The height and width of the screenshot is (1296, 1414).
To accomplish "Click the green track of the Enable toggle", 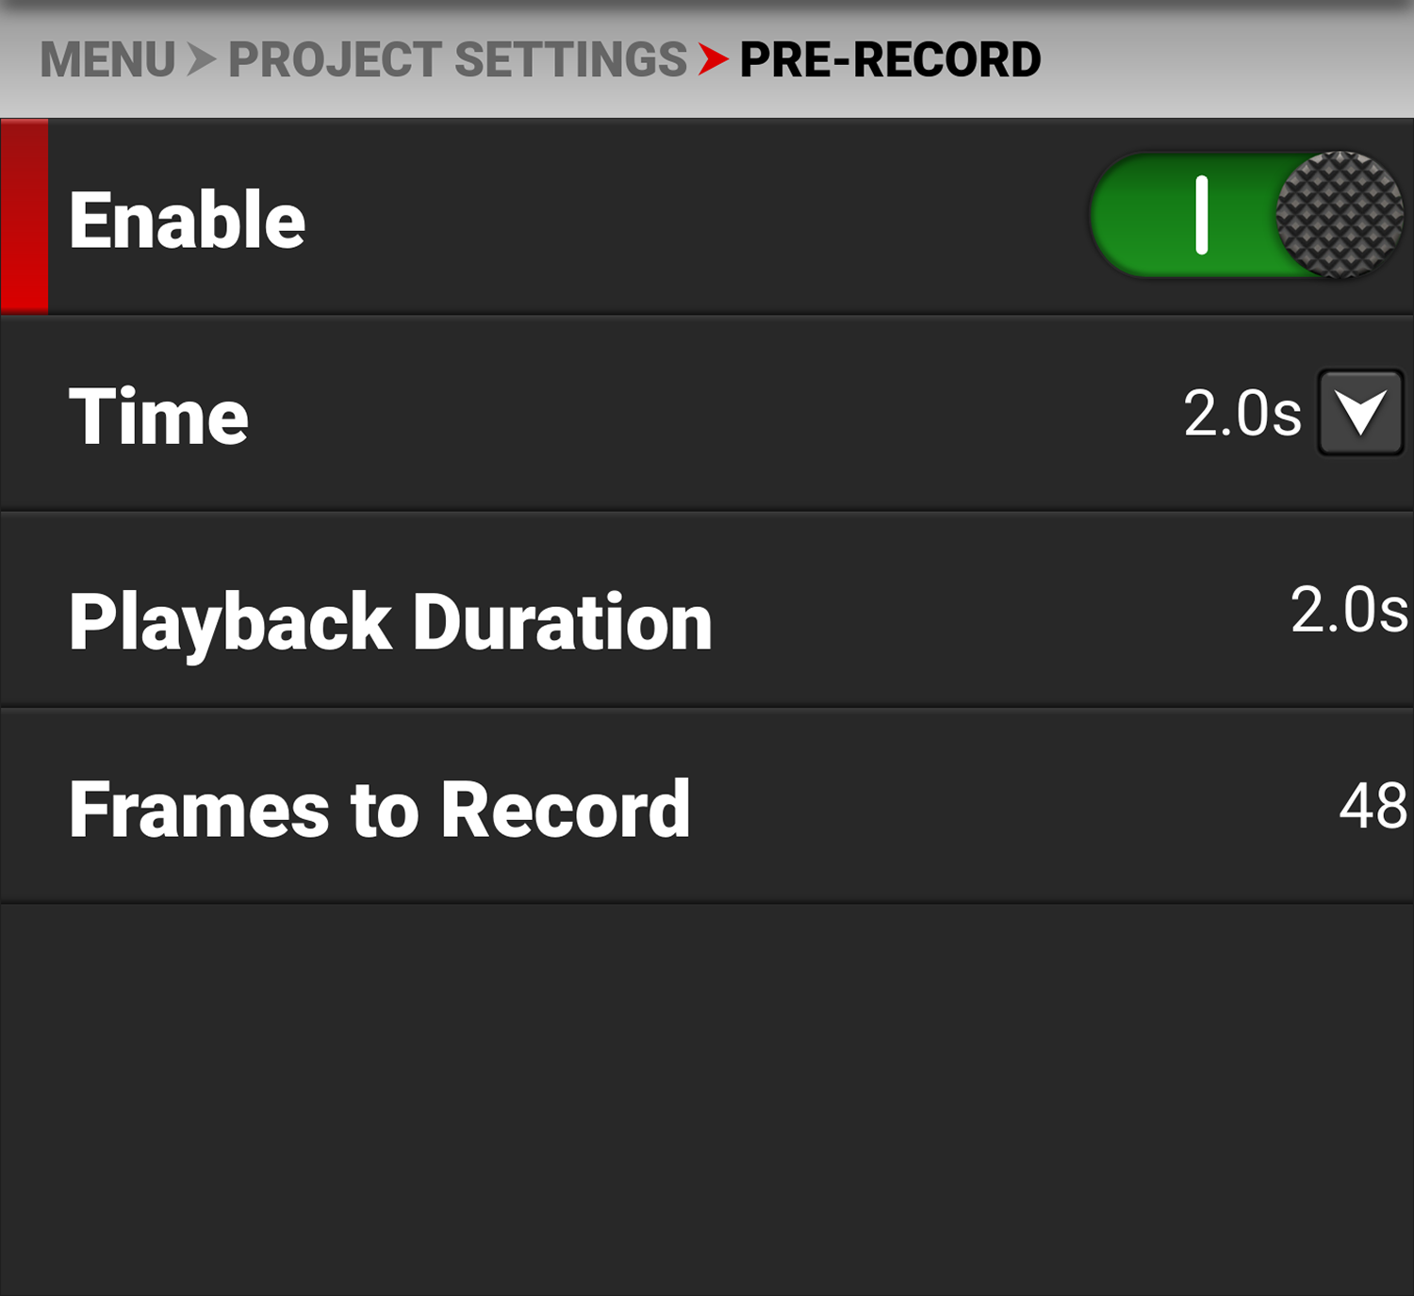I will 1145,215.
